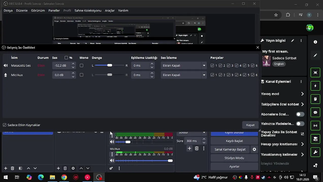The image size is (323, 182).
Task: Click Kaydı Başlat button
Action: point(234,141)
